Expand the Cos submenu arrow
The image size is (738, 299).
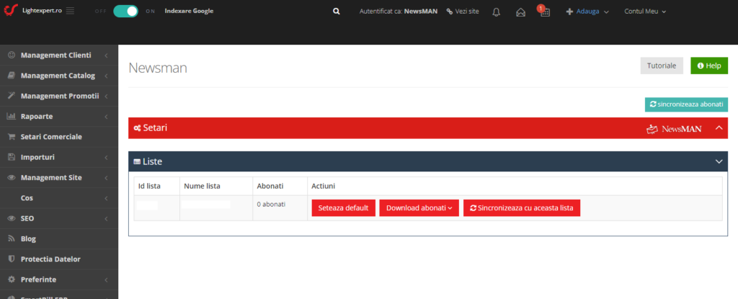[107, 198]
